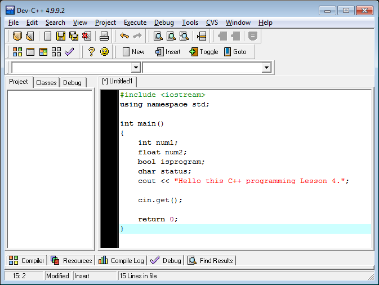Save the file with the floppy disk icon

tap(61, 36)
